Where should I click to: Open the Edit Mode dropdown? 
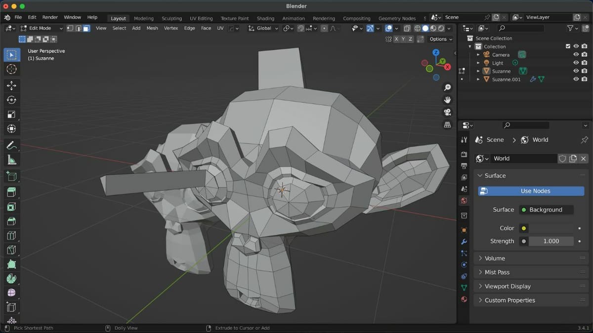pyautogui.click(x=42, y=28)
